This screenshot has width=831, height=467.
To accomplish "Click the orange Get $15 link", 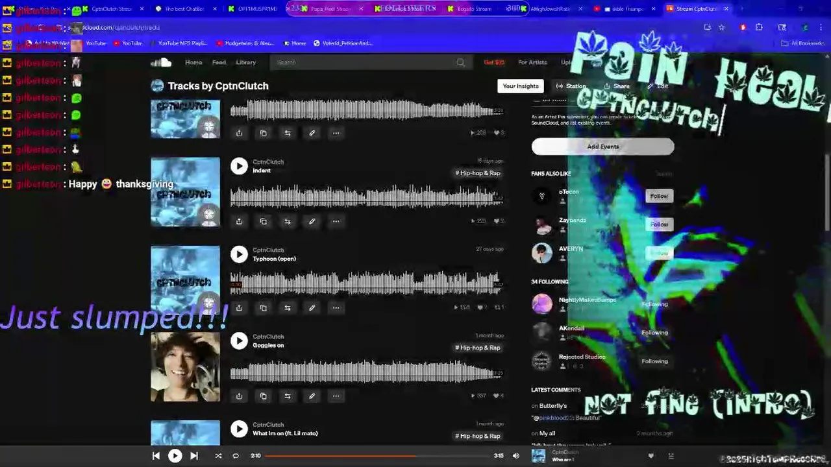I will coord(494,62).
